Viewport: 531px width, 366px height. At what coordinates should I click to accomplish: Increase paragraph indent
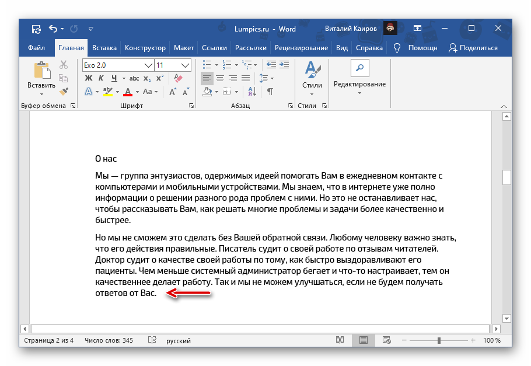click(284, 64)
